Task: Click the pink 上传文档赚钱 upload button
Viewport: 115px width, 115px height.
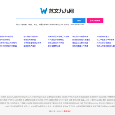Action: [x=95, y=20]
